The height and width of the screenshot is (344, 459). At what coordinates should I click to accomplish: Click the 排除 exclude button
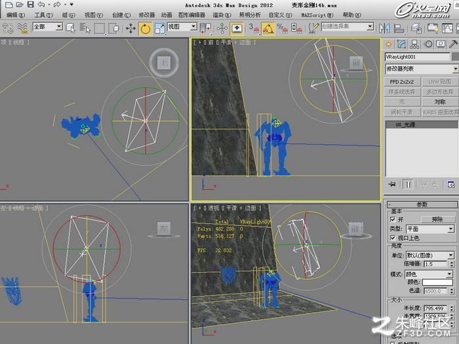click(x=437, y=219)
